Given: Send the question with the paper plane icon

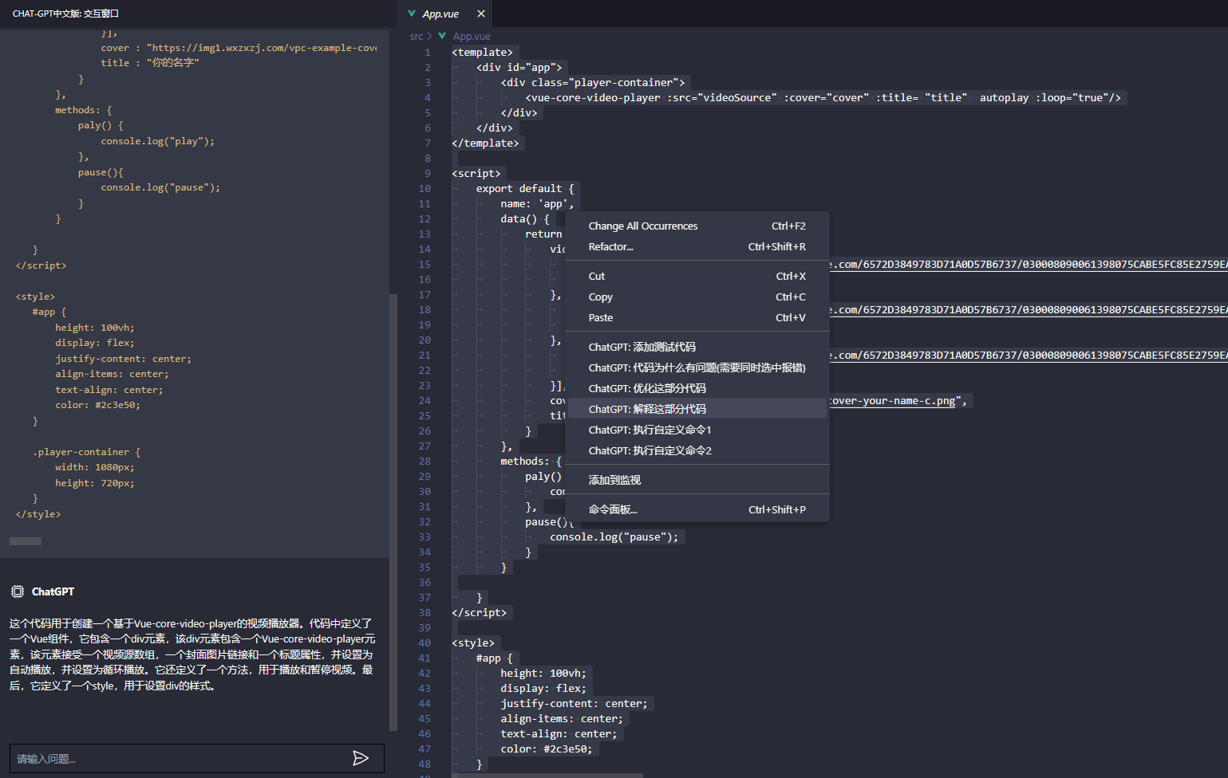Looking at the screenshot, I should coord(361,758).
